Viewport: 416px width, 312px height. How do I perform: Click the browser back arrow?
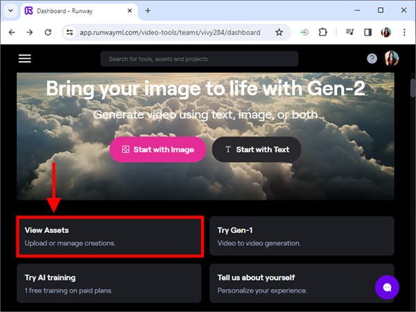pos(12,33)
